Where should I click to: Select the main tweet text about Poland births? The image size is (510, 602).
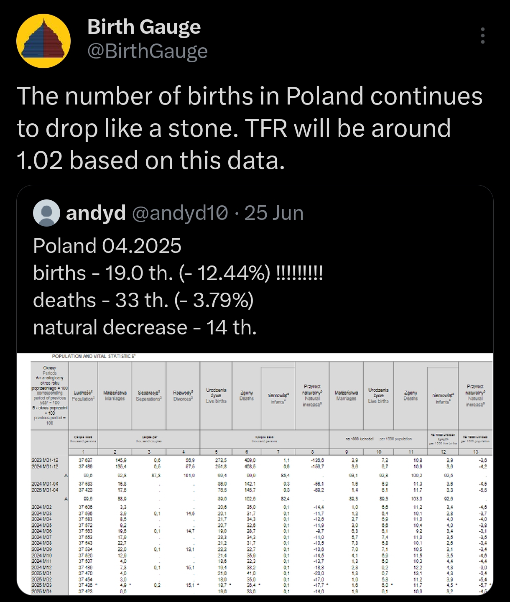pyautogui.click(x=250, y=128)
